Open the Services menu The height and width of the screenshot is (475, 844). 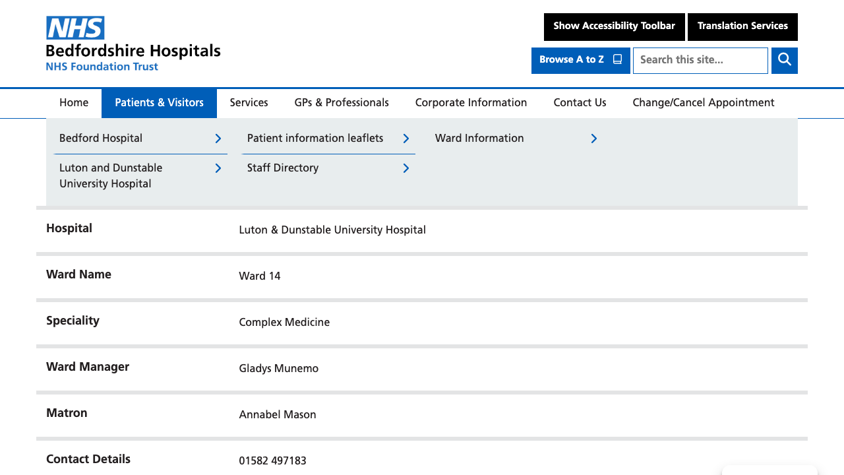249,103
